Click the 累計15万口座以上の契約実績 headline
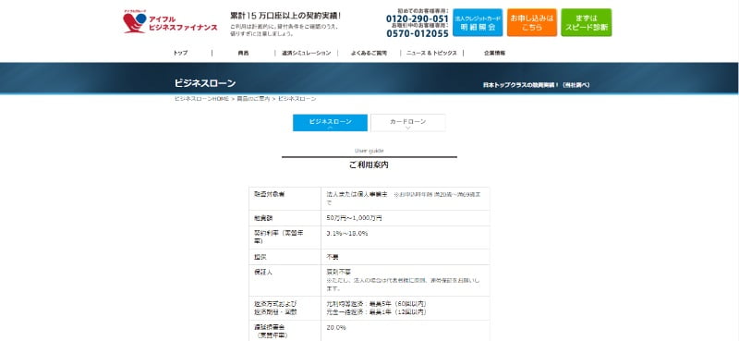This screenshot has height=341, width=739. tap(285, 16)
